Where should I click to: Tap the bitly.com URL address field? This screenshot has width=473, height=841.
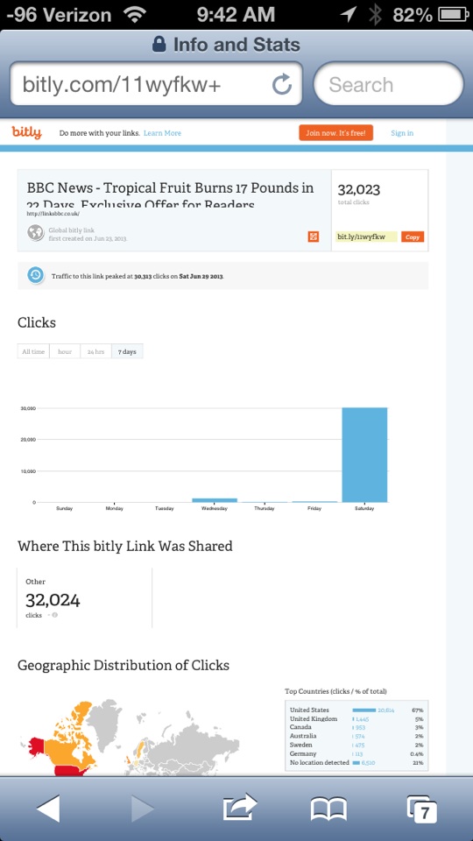tap(156, 84)
